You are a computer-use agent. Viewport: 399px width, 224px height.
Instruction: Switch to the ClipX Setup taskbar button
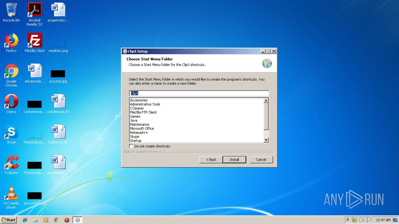coord(78,220)
